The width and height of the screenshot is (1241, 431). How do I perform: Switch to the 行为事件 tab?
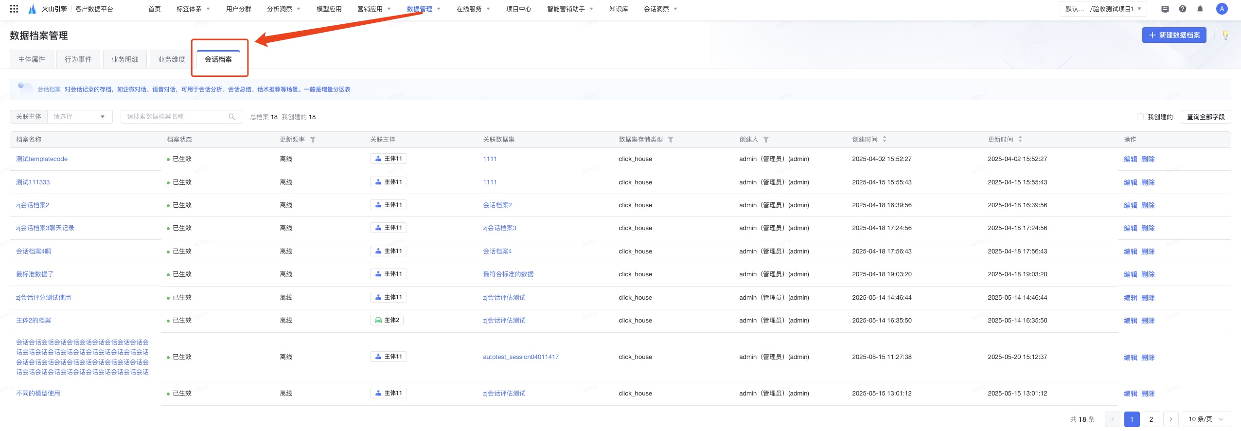pos(78,59)
